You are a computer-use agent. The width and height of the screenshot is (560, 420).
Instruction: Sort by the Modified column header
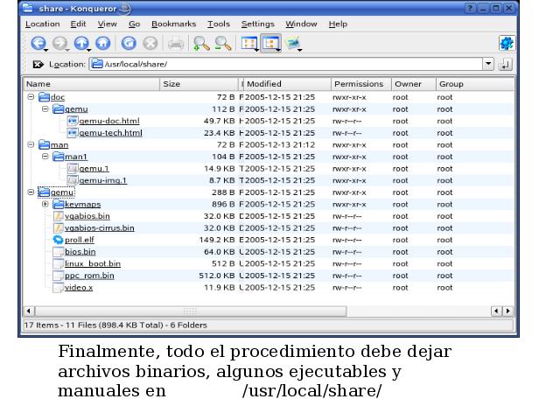point(288,84)
